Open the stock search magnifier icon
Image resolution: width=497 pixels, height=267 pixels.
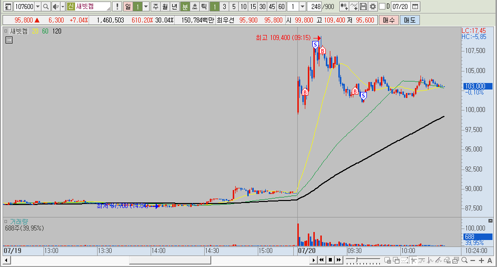click(46, 6)
